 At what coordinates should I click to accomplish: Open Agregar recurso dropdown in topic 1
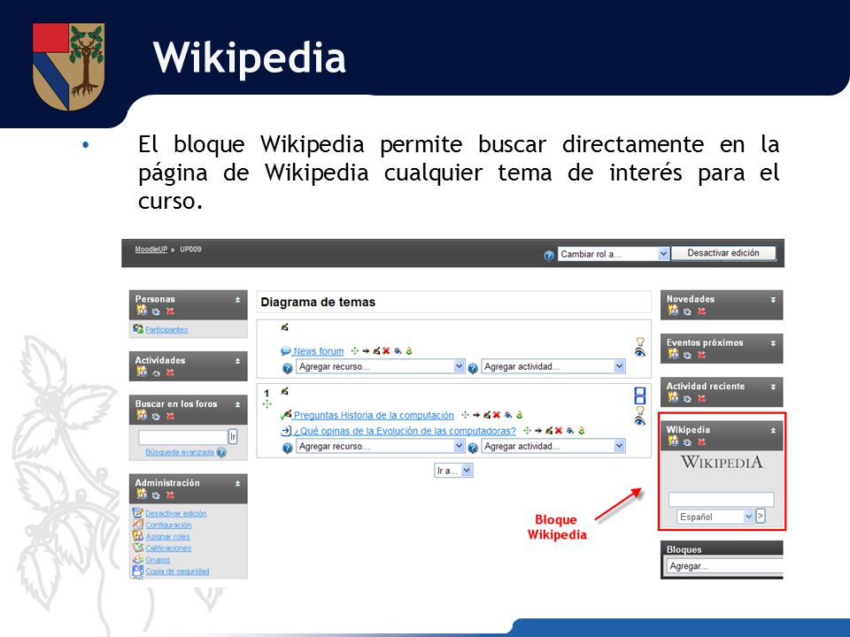coord(381,446)
